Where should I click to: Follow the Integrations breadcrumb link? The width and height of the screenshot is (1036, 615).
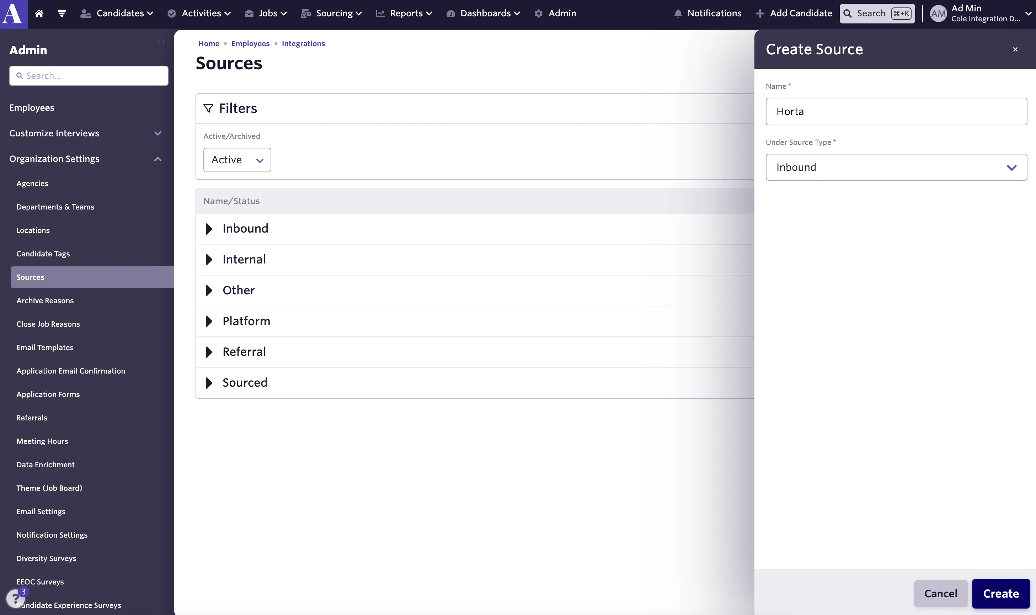pyautogui.click(x=303, y=44)
